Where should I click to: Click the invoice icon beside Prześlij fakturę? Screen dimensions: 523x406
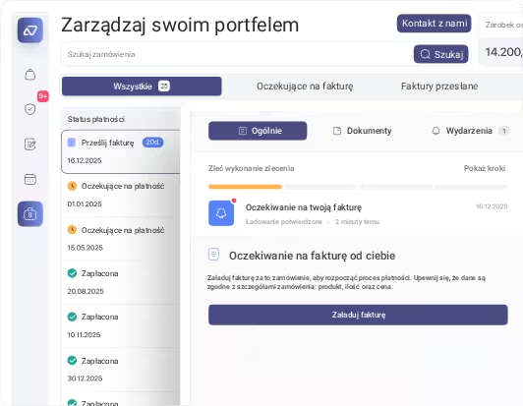tap(72, 143)
